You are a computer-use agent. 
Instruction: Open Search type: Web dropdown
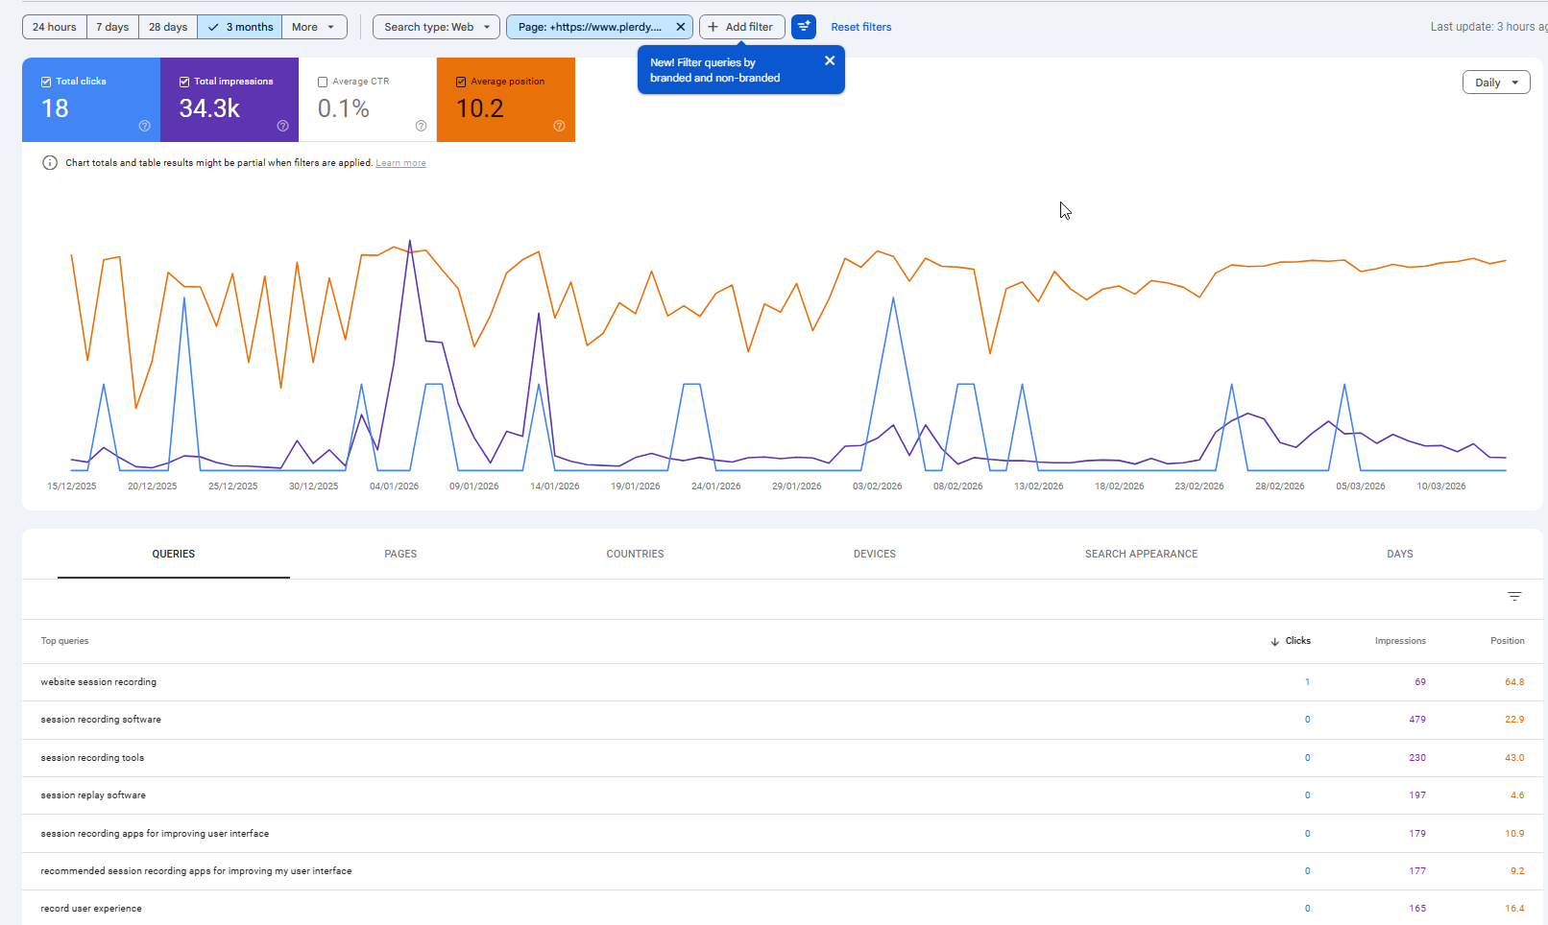[x=436, y=27]
